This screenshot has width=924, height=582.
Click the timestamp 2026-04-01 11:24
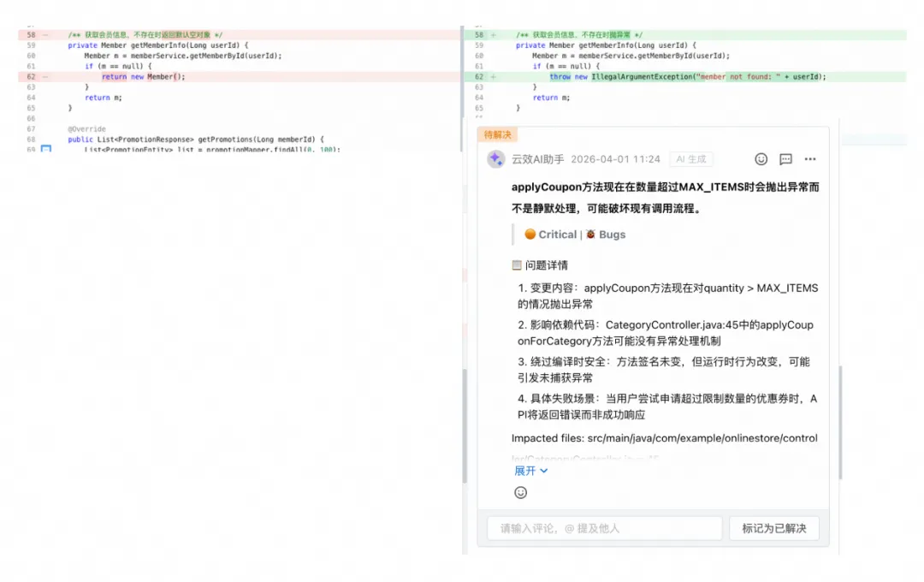point(615,159)
